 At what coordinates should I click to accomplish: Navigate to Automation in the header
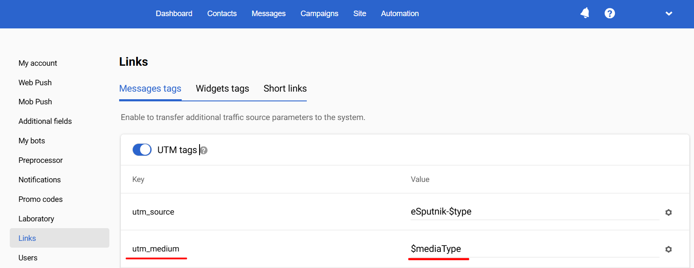pos(400,14)
